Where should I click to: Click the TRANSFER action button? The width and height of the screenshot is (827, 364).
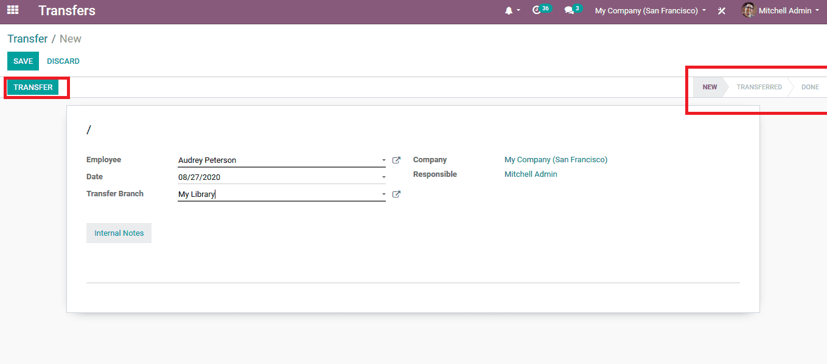(33, 87)
